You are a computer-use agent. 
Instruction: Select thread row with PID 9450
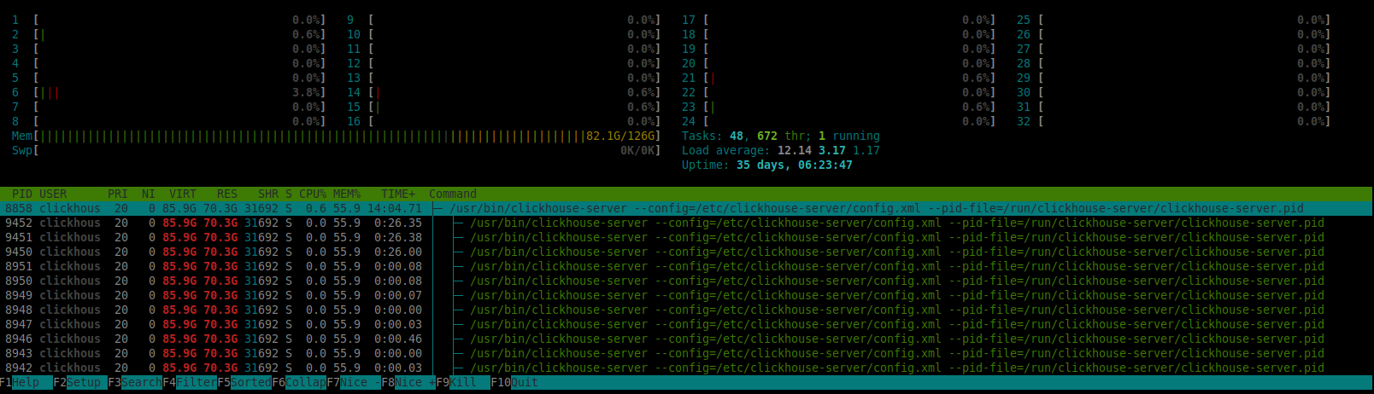pyautogui.click(x=687, y=252)
